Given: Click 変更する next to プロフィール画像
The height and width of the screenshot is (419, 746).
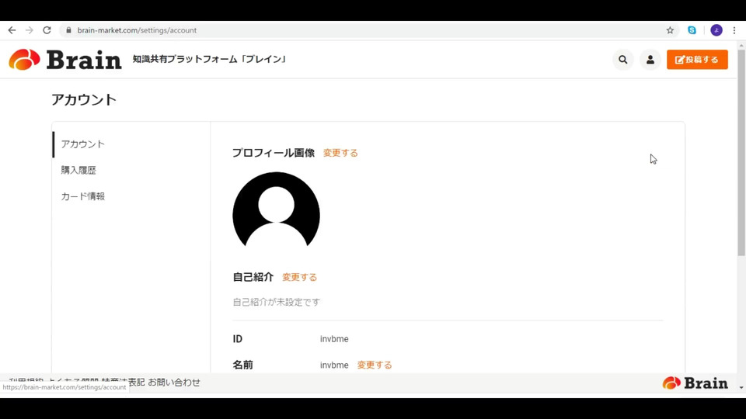Looking at the screenshot, I should click(x=340, y=153).
